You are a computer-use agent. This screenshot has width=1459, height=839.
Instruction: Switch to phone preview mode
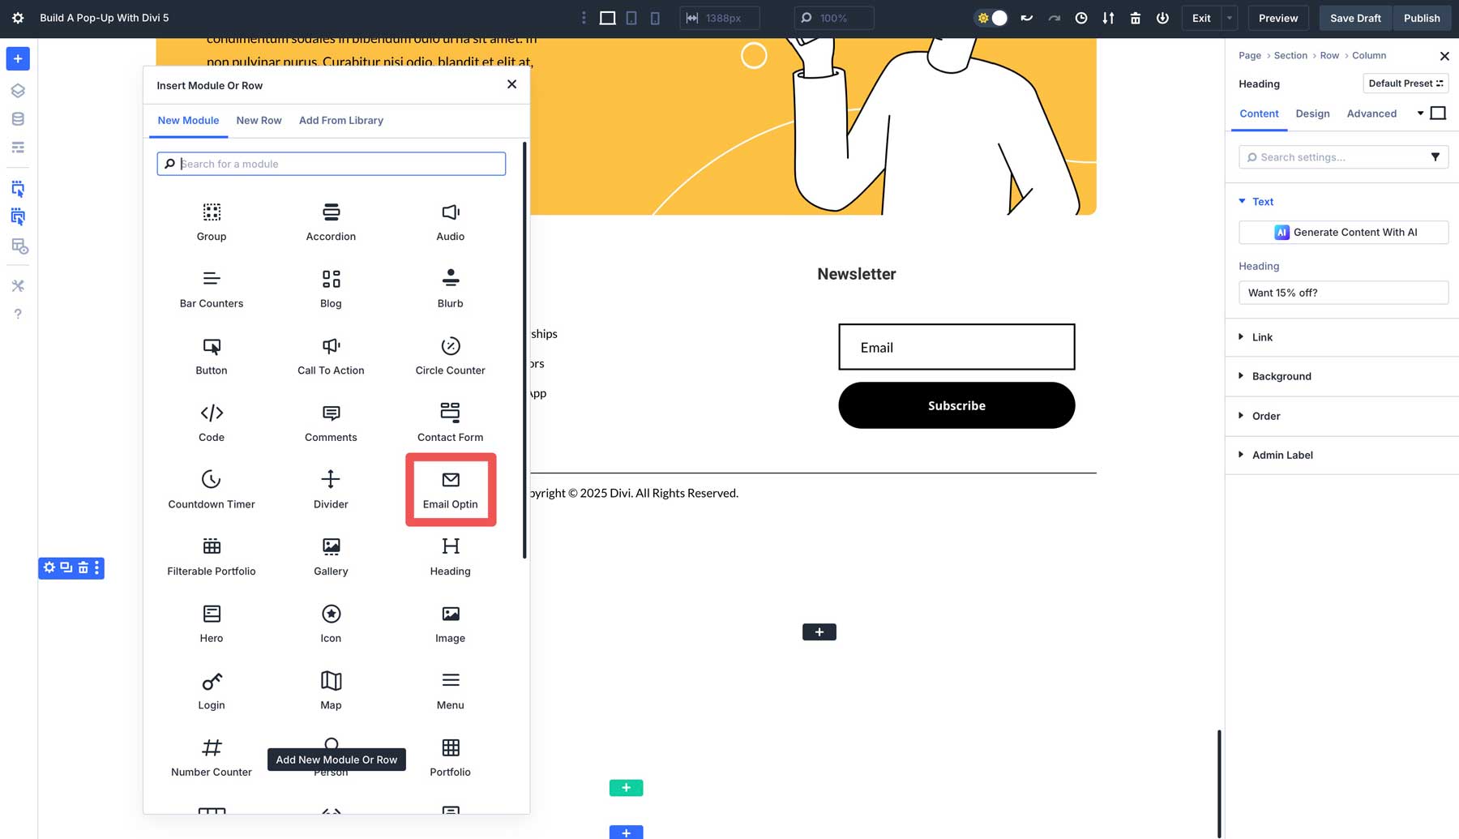click(x=655, y=17)
